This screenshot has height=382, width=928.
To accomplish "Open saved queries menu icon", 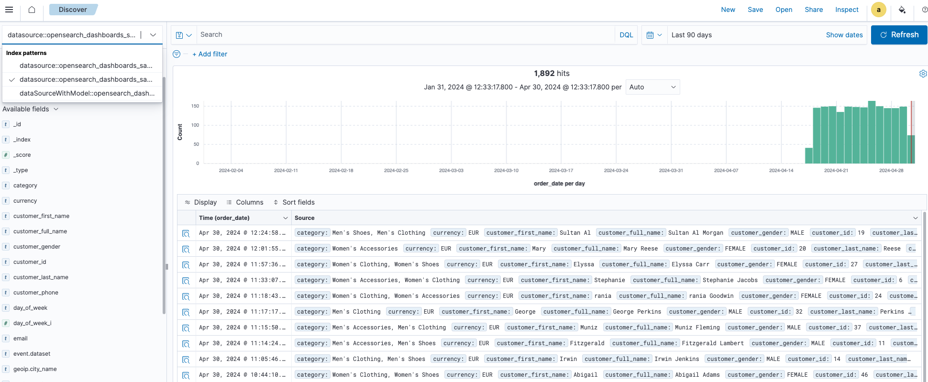I will tap(184, 35).
